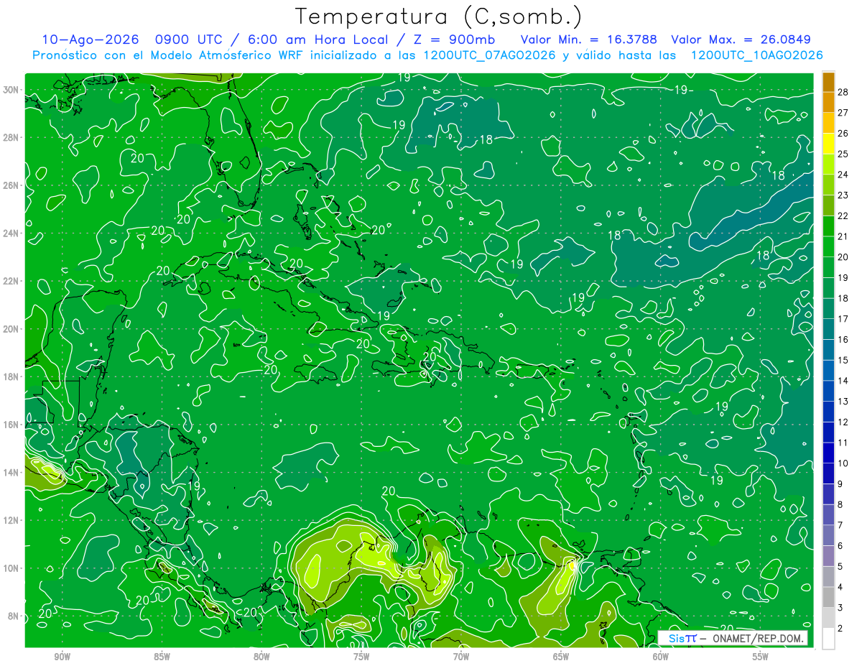
Task: Click the legend value label 16
Action: coord(843,339)
